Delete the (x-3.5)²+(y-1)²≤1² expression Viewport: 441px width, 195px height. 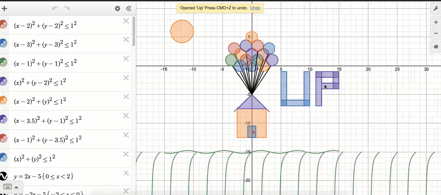pos(126,115)
